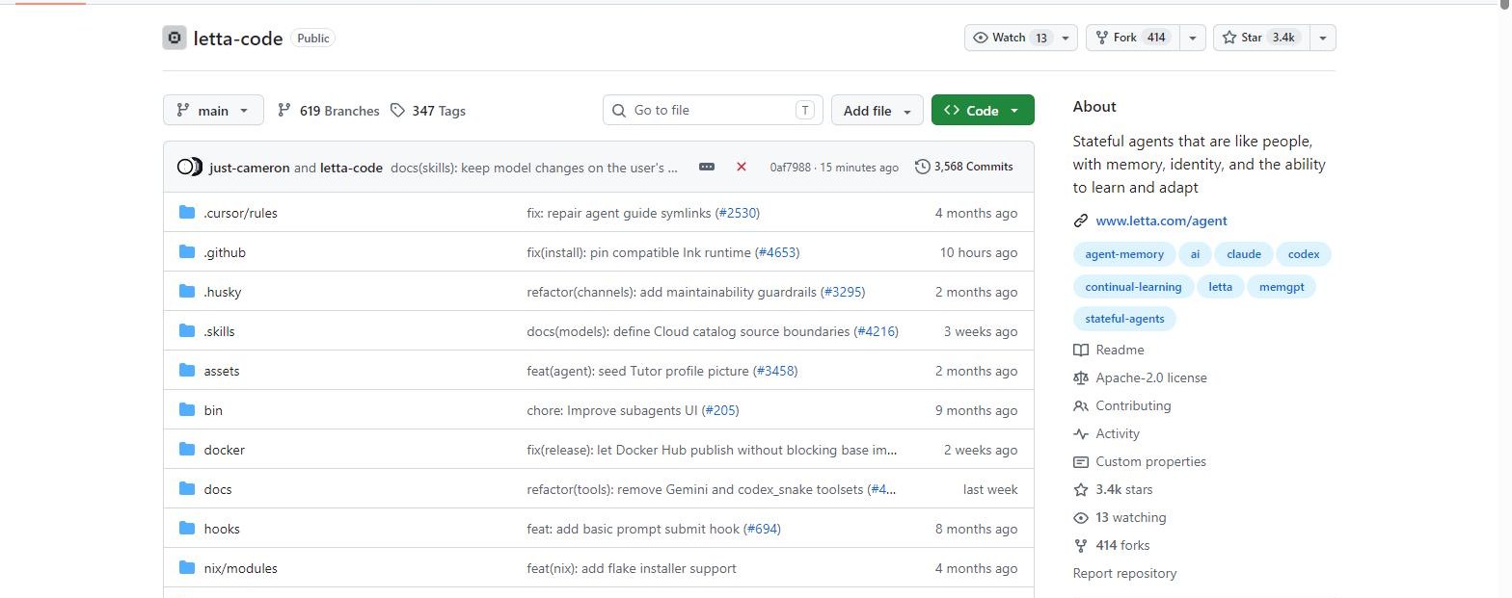Open pull request #205 link
Image resolution: width=1512 pixels, height=598 pixels.
click(720, 410)
